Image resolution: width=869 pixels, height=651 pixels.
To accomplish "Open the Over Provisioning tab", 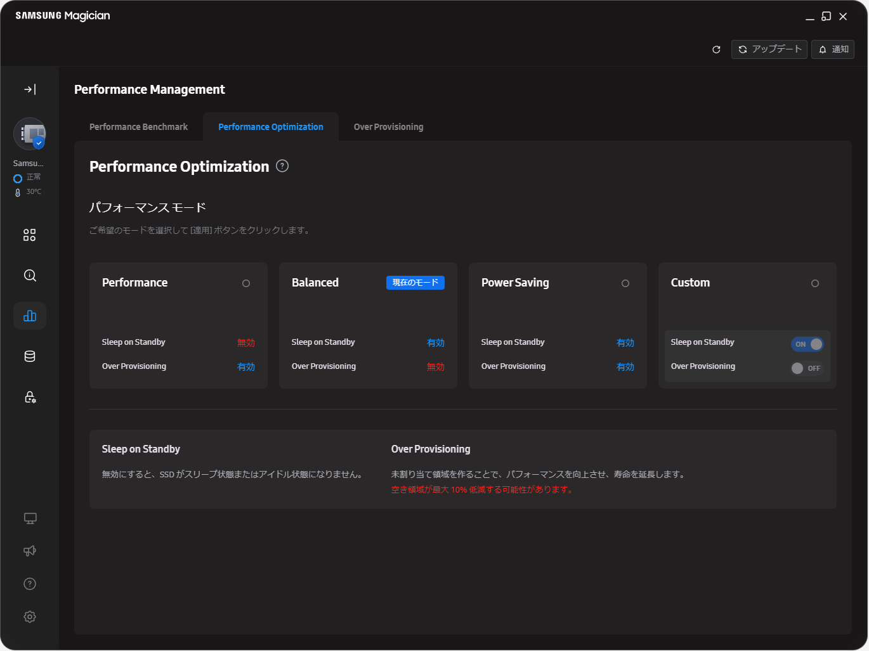I will point(388,126).
